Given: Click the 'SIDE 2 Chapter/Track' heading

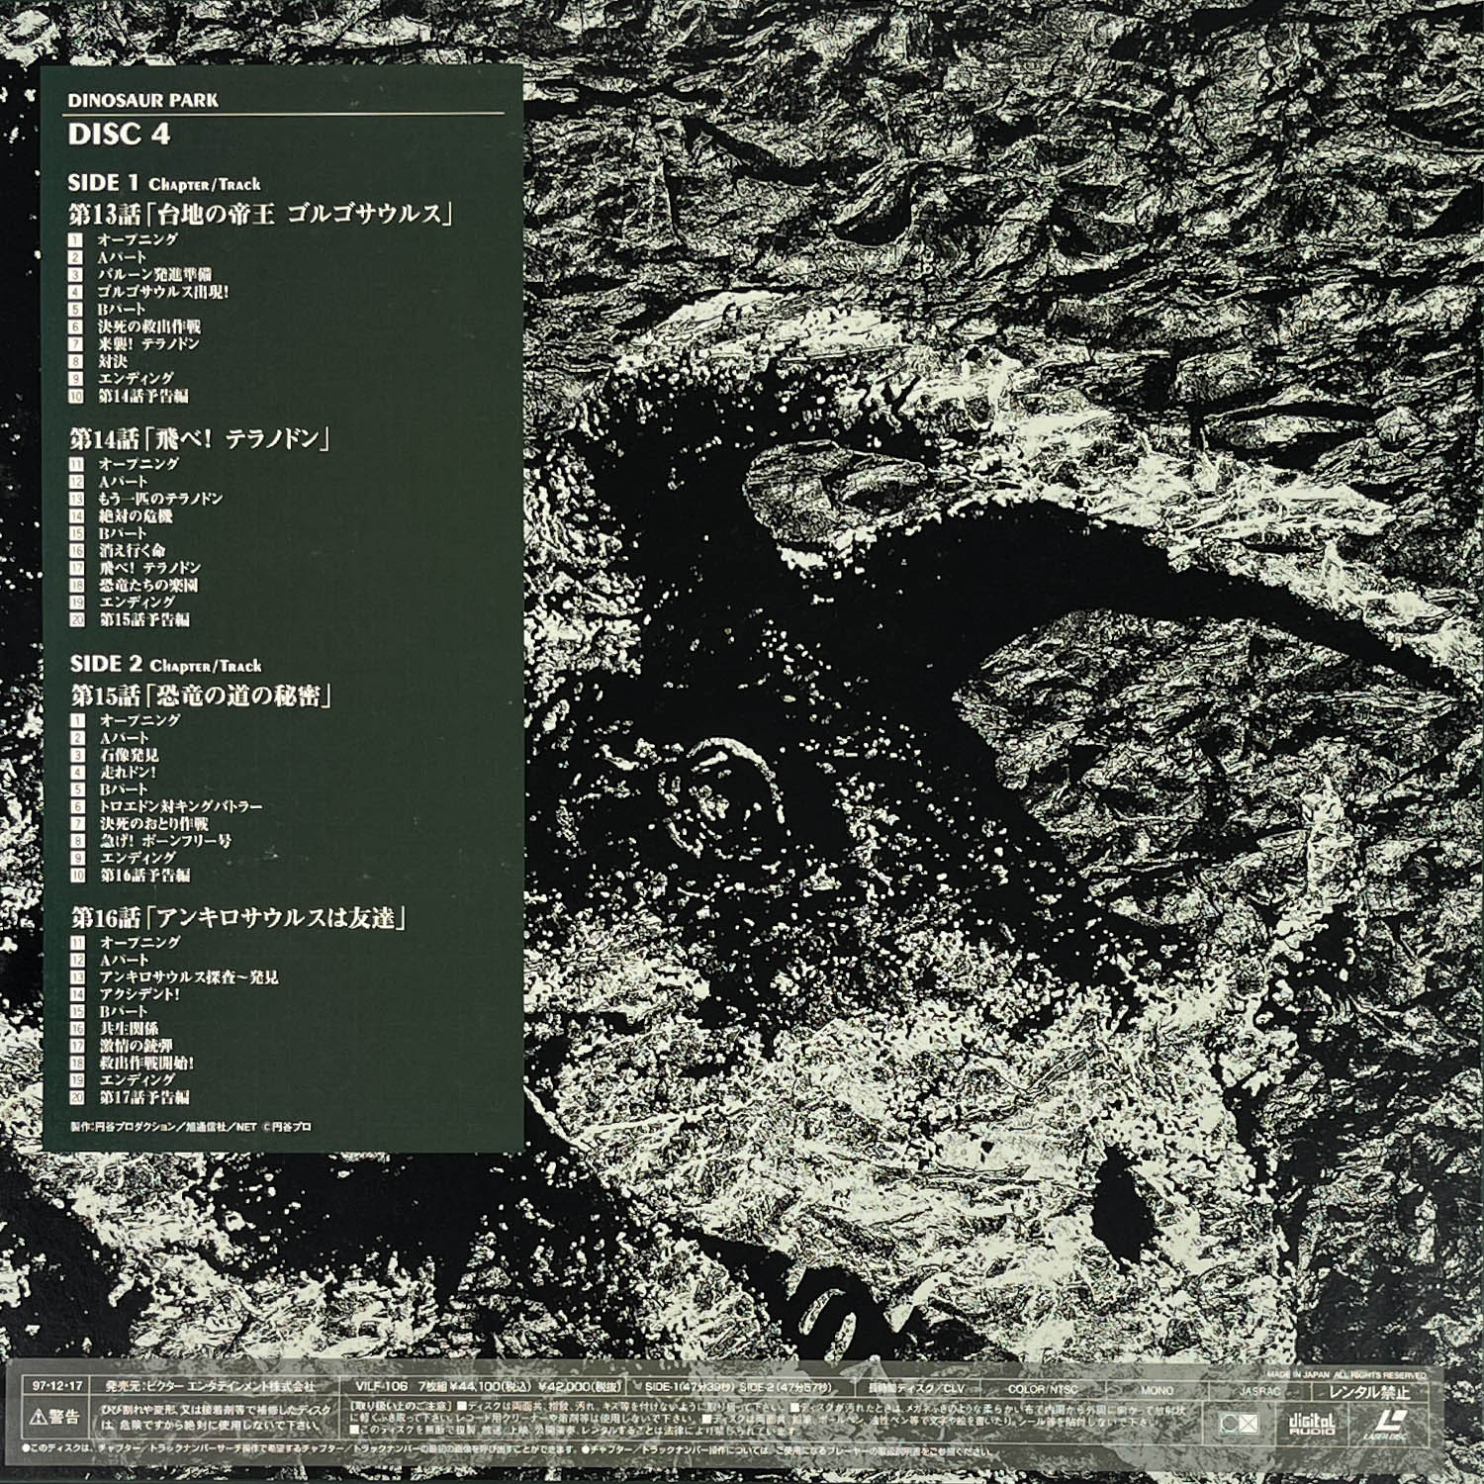Looking at the screenshot, I should coord(165,664).
